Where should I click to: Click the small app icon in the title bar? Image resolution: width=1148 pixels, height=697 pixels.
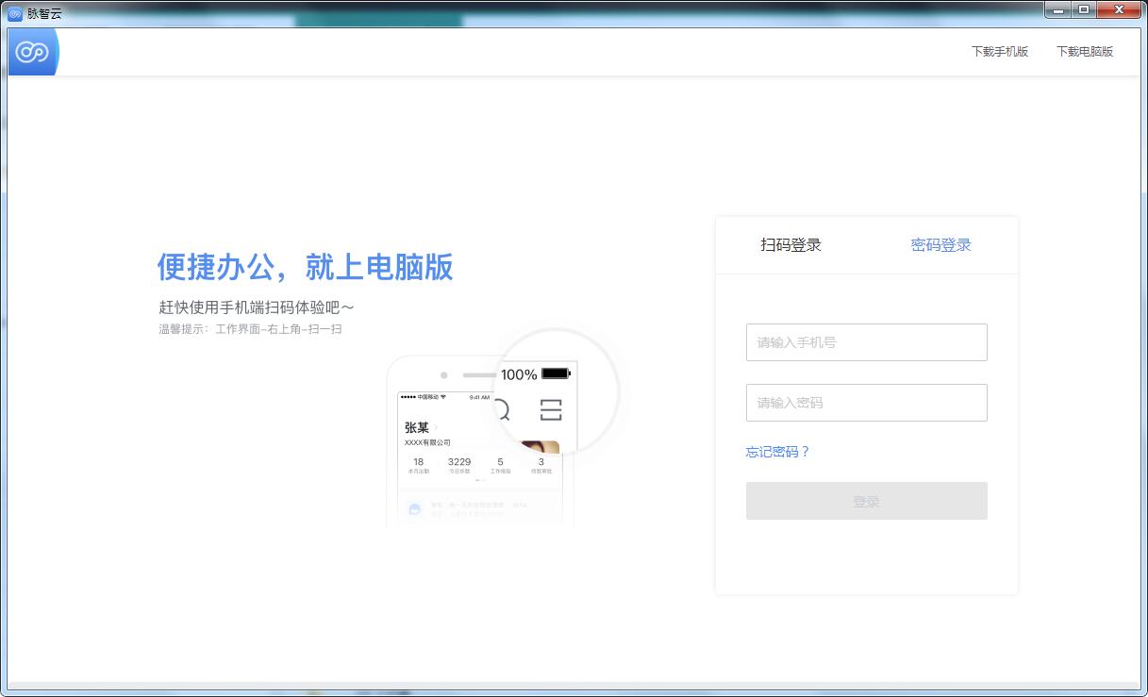tap(15, 13)
